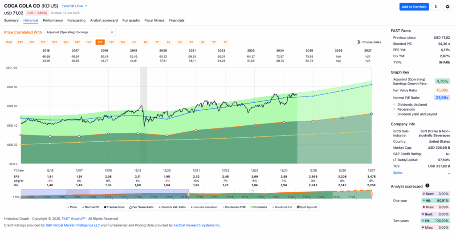Select the 10Y time range
456x239 pixels.
click(123, 42)
